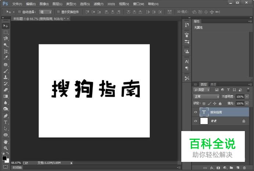Toggle lock position
254x171 pixels.
click(215, 103)
